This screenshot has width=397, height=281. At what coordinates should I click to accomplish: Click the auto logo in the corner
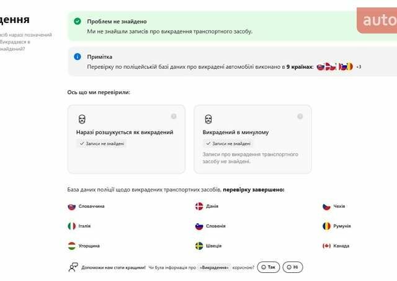point(378,20)
